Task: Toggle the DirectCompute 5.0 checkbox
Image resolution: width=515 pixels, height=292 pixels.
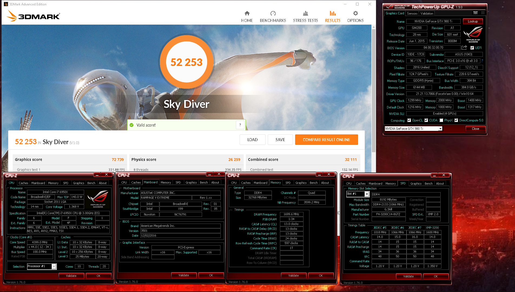Action: (456, 120)
